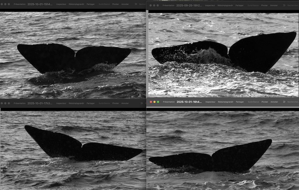Click Inspecteur in the 2025-10-01-17h3 window

point(61,103)
